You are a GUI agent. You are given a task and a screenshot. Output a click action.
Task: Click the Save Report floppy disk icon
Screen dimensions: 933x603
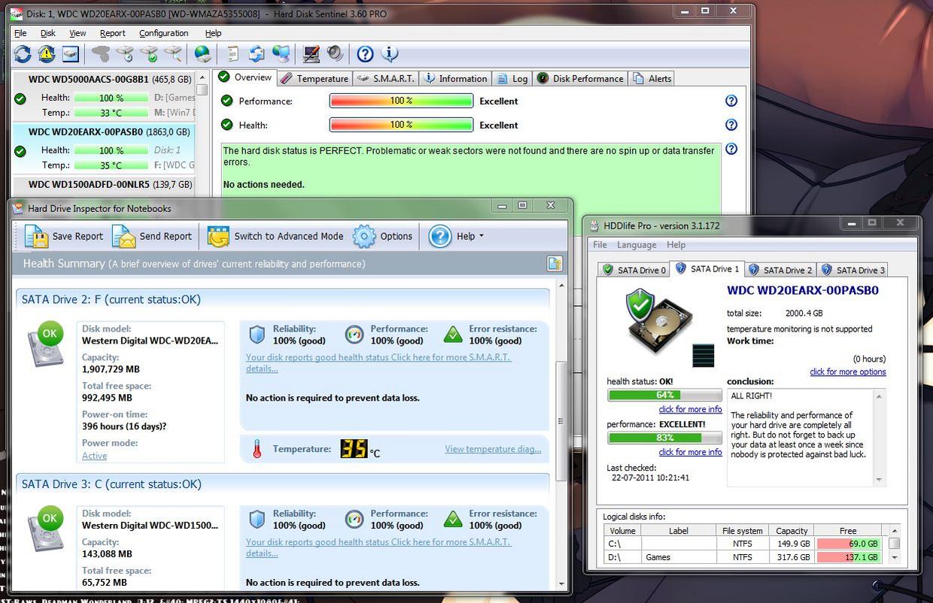pyautogui.click(x=35, y=236)
